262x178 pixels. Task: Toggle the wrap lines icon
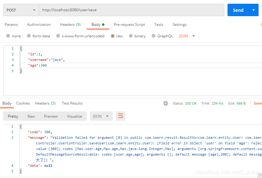click(x=121, y=116)
